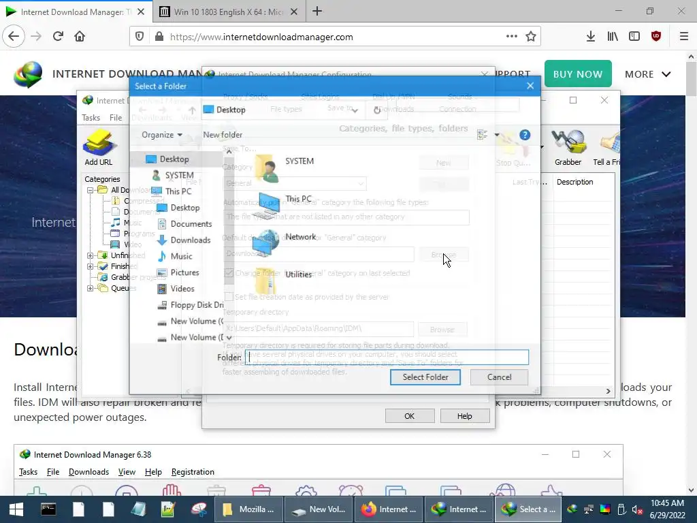Click OK in the configuration dialog

coord(409,416)
